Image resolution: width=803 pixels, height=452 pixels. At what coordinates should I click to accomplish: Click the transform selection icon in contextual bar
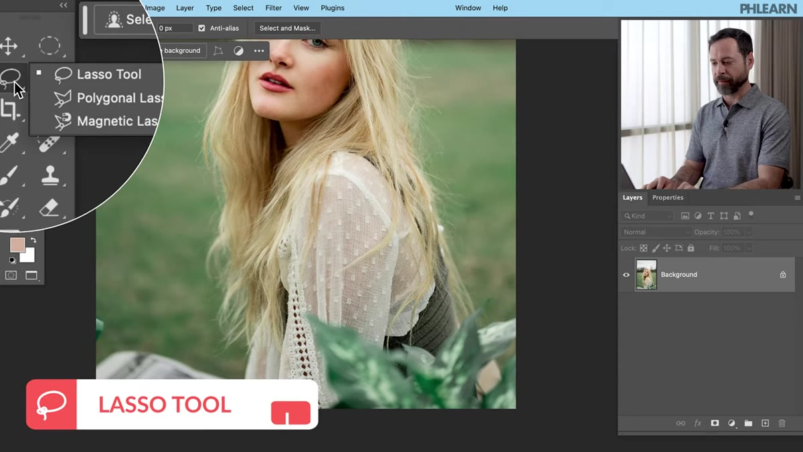[x=218, y=51]
